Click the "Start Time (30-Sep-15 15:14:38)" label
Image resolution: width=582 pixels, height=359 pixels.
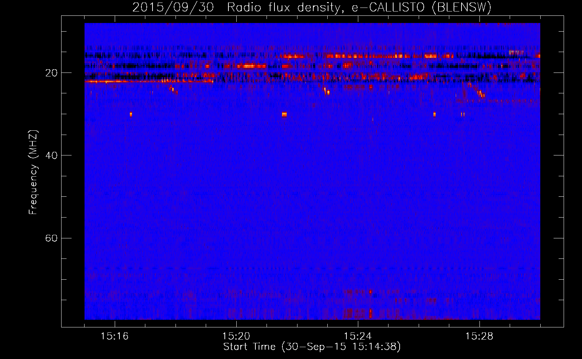pyautogui.click(x=312, y=347)
